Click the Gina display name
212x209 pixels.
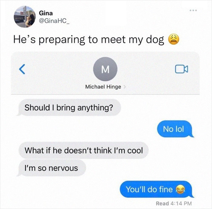46,13
